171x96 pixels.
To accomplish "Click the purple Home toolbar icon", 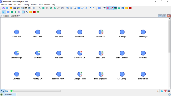I will click(x=3, y=8).
